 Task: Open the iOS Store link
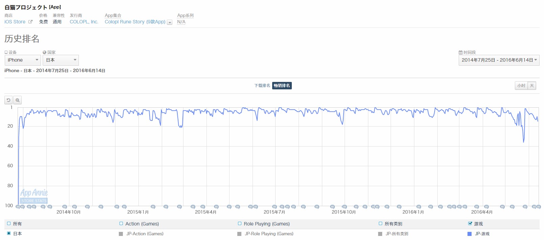pyautogui.click(x=15, y=22)
